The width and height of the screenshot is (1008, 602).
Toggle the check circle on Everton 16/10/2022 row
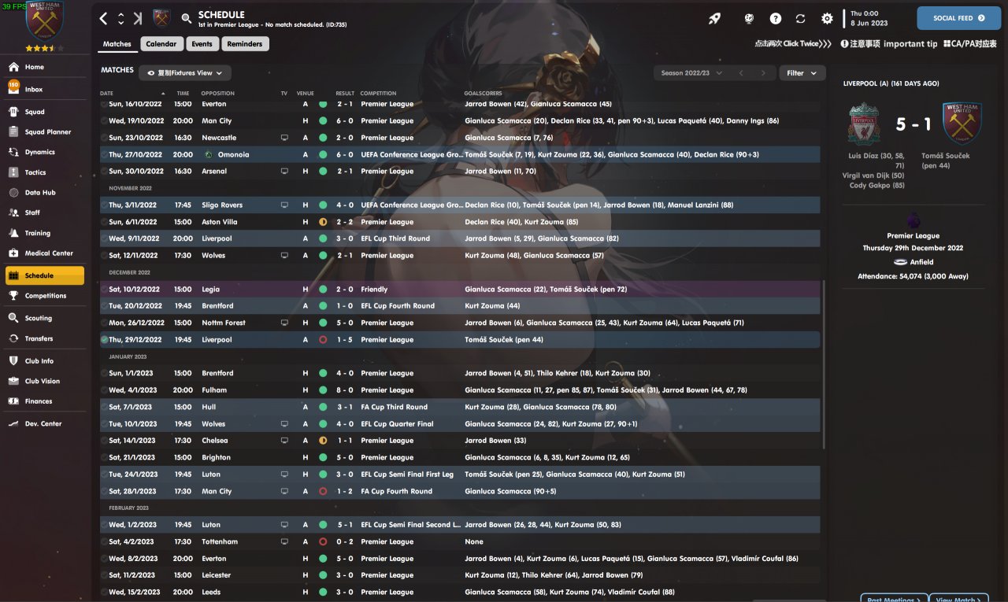pyautogui.click(x=104, y=104)
